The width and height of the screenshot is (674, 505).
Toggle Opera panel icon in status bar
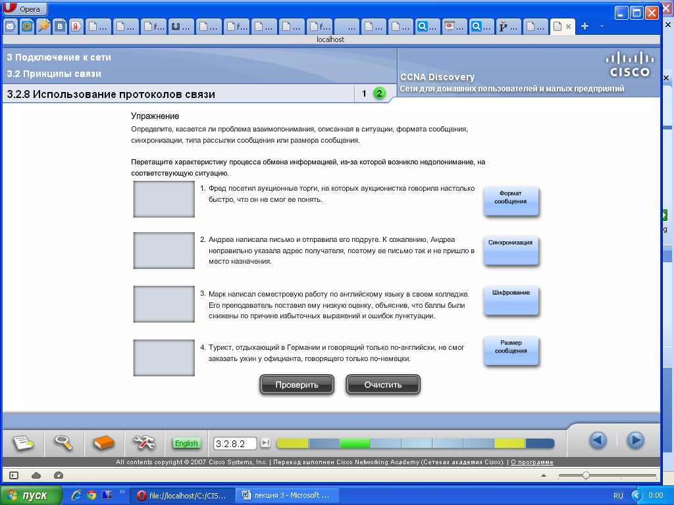coord(14,475)
